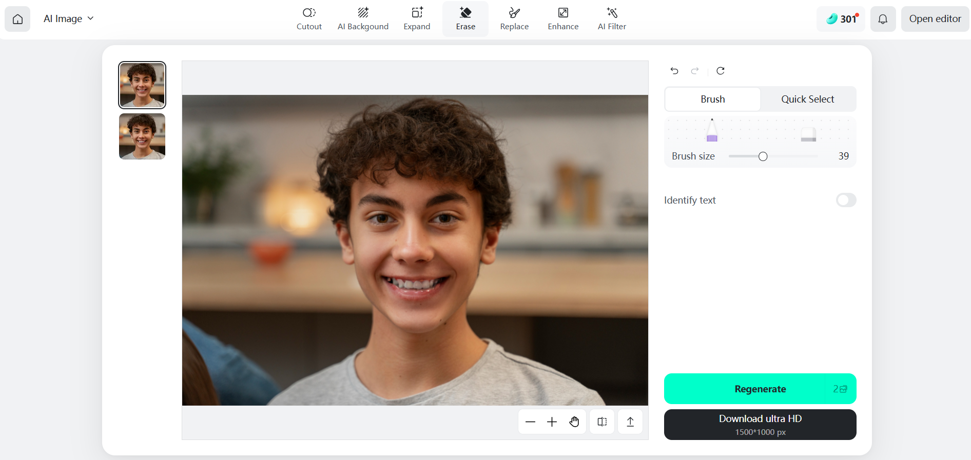Open the AI Filter tool
Viewport: 971px width, 460px height.
612,19
